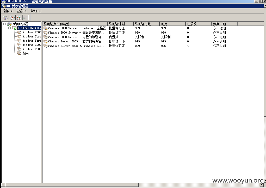Minimize the remote desktop connection window
This screenshot has width=266, height=188.
click(256, 1)
